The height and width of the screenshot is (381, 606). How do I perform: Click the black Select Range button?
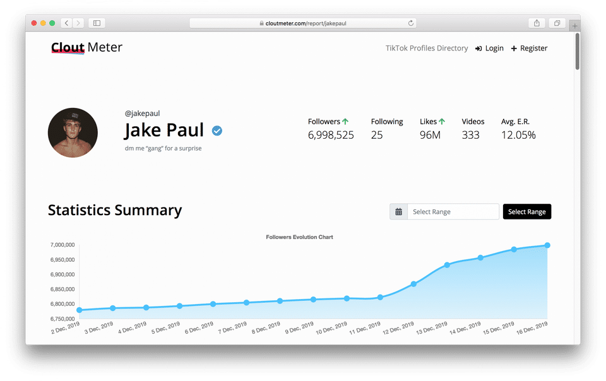coord(526,211)
